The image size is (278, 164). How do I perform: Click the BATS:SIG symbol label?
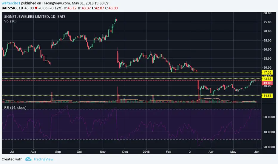coord(10,8)
